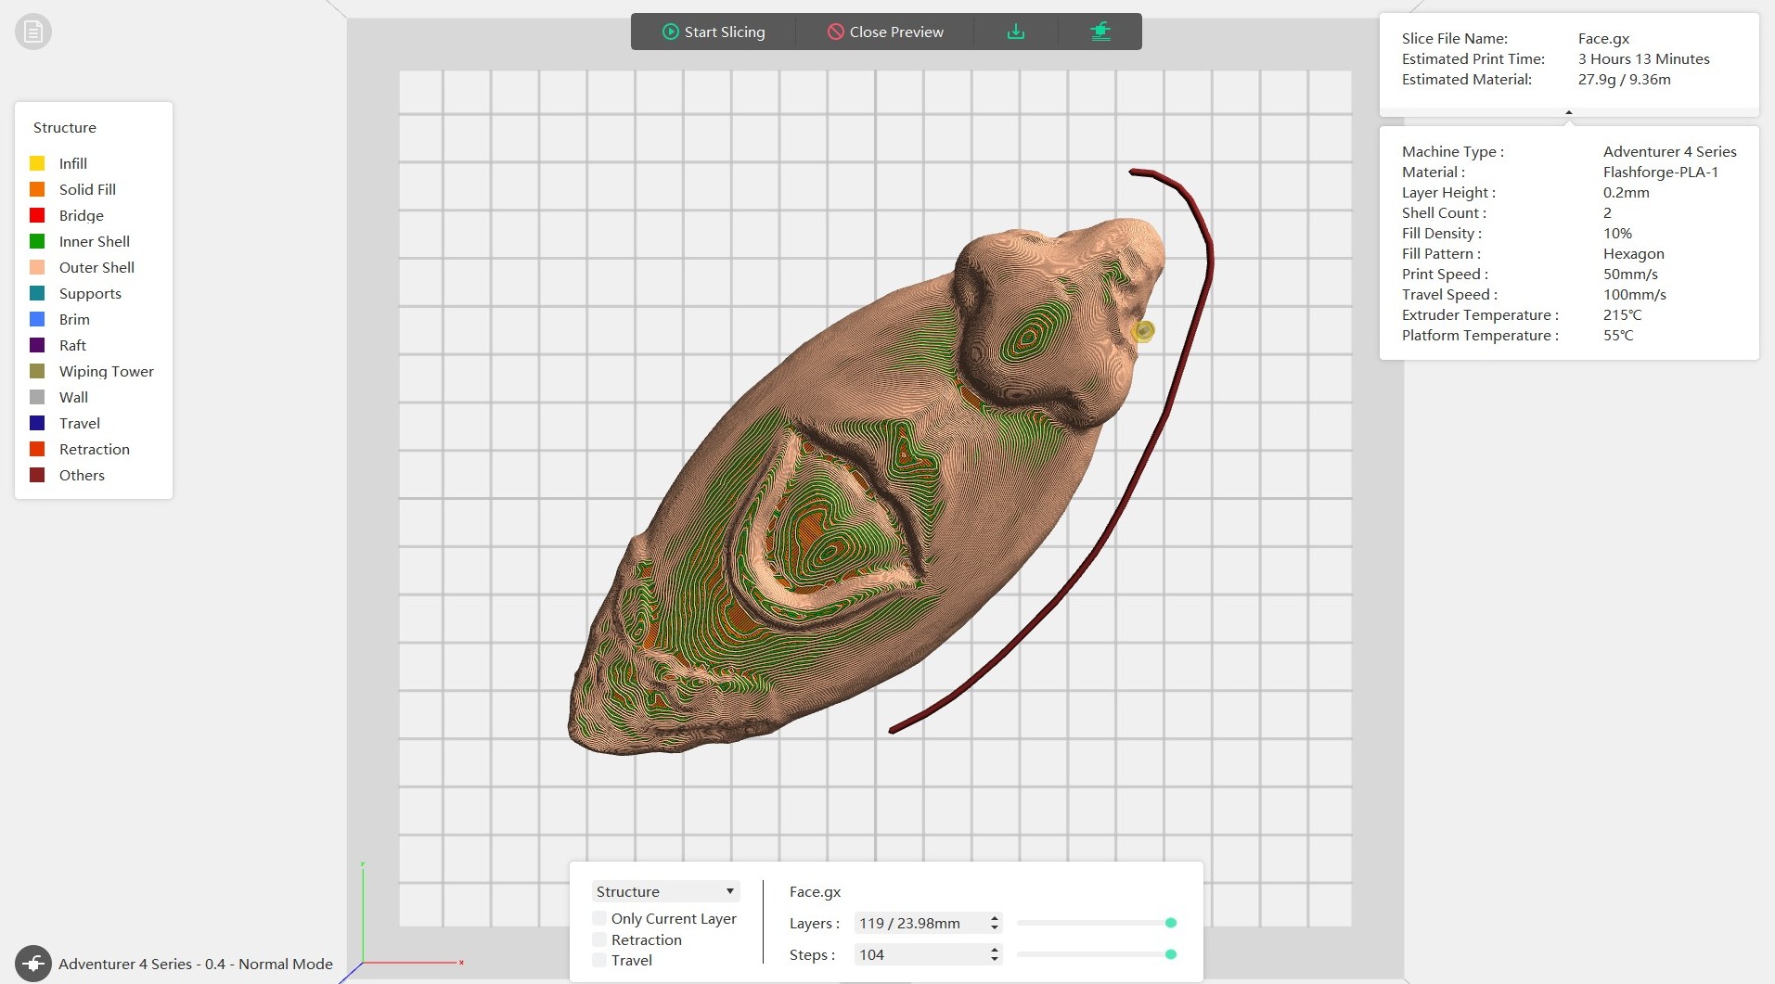Click the gray Wall swatch

click(37, 397)
